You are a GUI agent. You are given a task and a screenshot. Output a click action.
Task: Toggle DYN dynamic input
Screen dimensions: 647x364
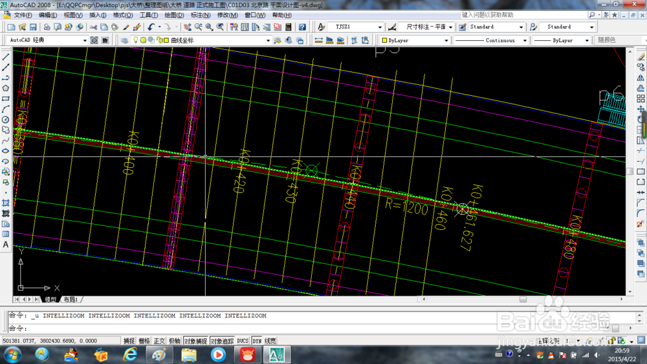coord(257,341)
